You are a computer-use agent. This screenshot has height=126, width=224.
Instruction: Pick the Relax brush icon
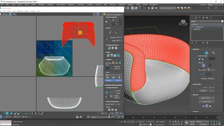(116, 33)
